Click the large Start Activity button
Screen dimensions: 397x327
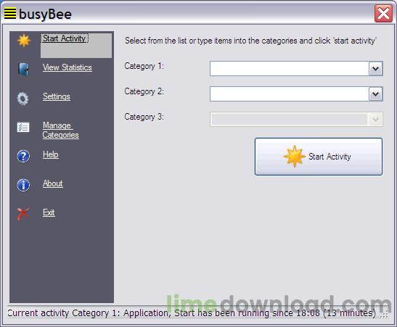coord(319,157)
